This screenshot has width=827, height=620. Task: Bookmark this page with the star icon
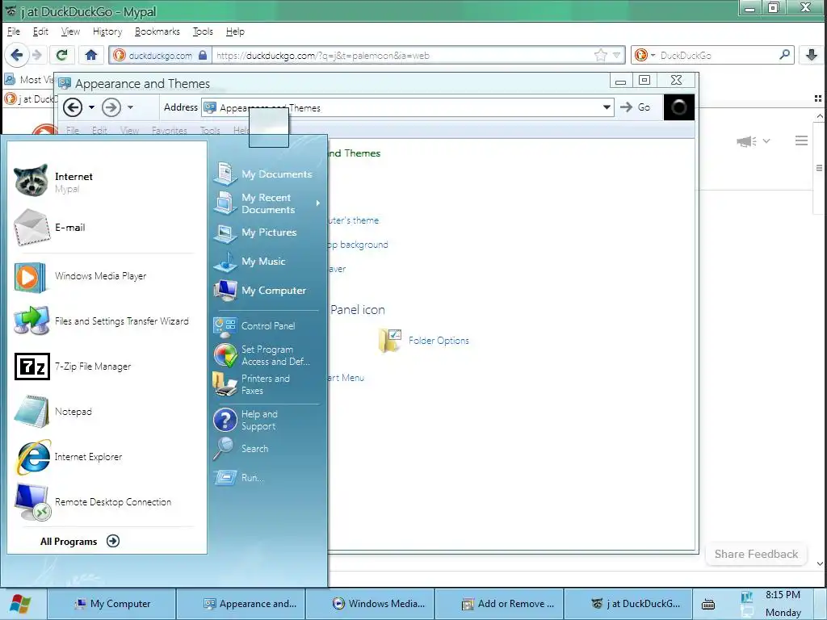(x=600, y=56)
